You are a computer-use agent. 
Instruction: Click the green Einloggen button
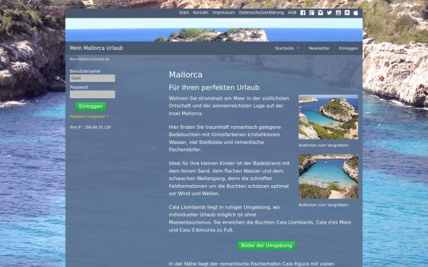coord(91,107)
